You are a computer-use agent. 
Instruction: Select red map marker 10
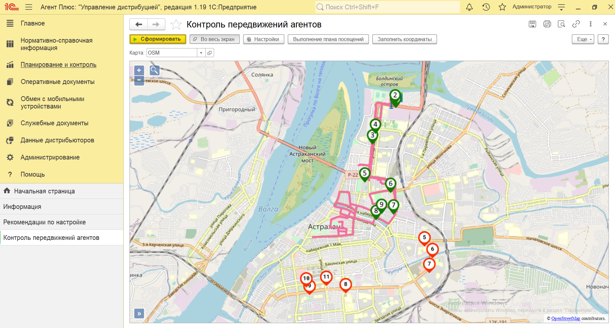pyautogui.click(x=306, y=278)
